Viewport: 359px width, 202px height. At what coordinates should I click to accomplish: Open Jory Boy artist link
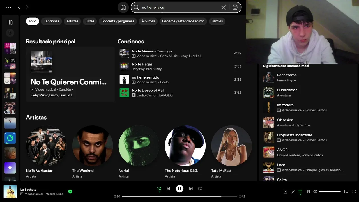[x=138, y=69]
